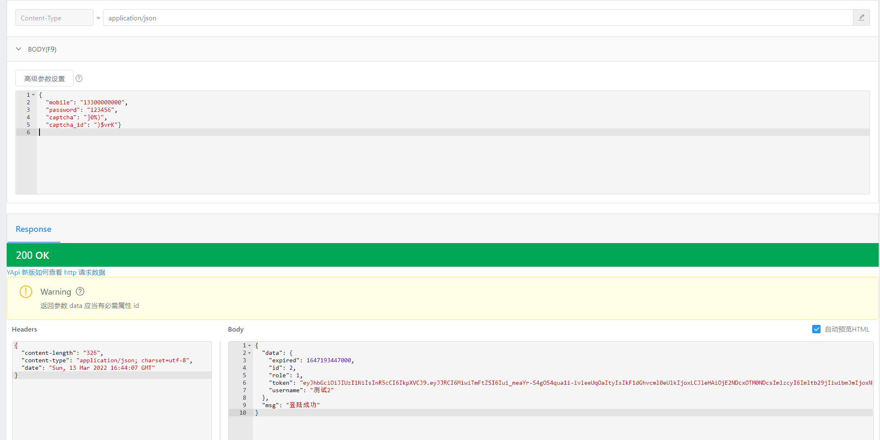
Task: Click the "id": 2 line in response
Action: point(282,368)
